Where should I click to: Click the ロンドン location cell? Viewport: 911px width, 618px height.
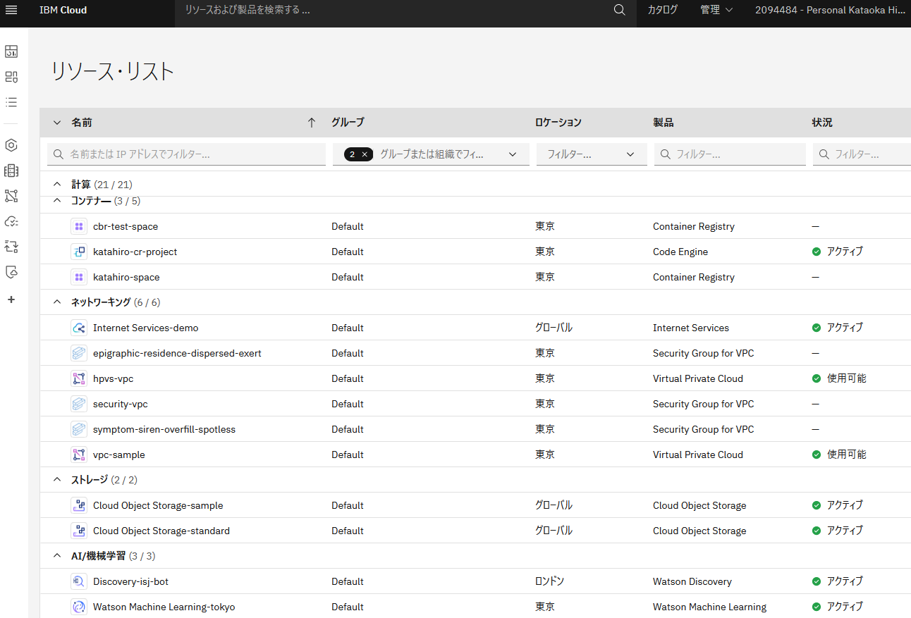click(549, 581)
